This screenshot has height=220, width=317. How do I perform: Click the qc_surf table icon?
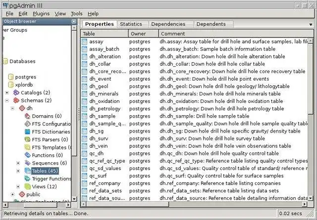pyautogui.click(x=84, y=176)
